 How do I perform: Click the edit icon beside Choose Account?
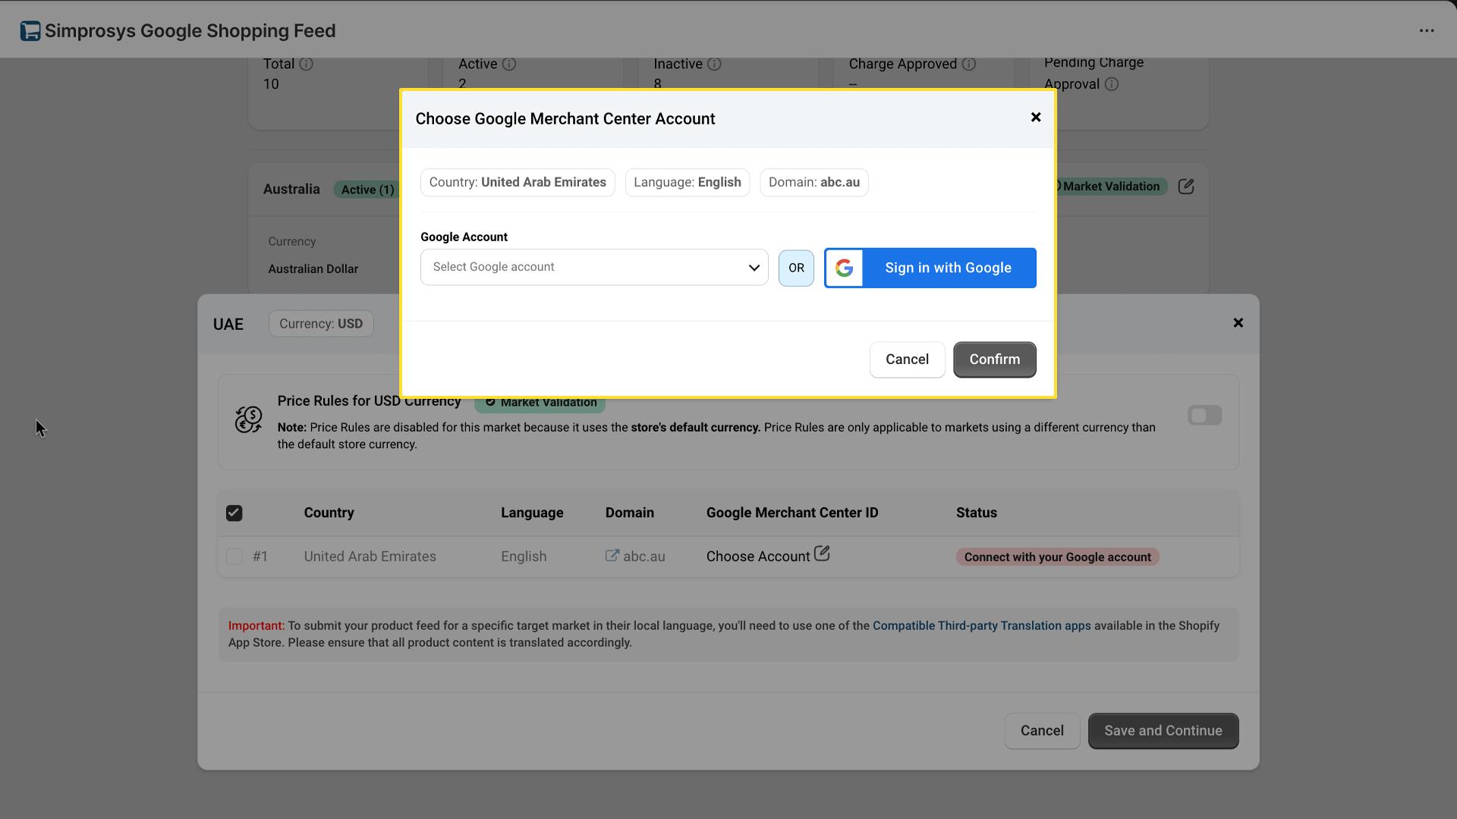823,554
